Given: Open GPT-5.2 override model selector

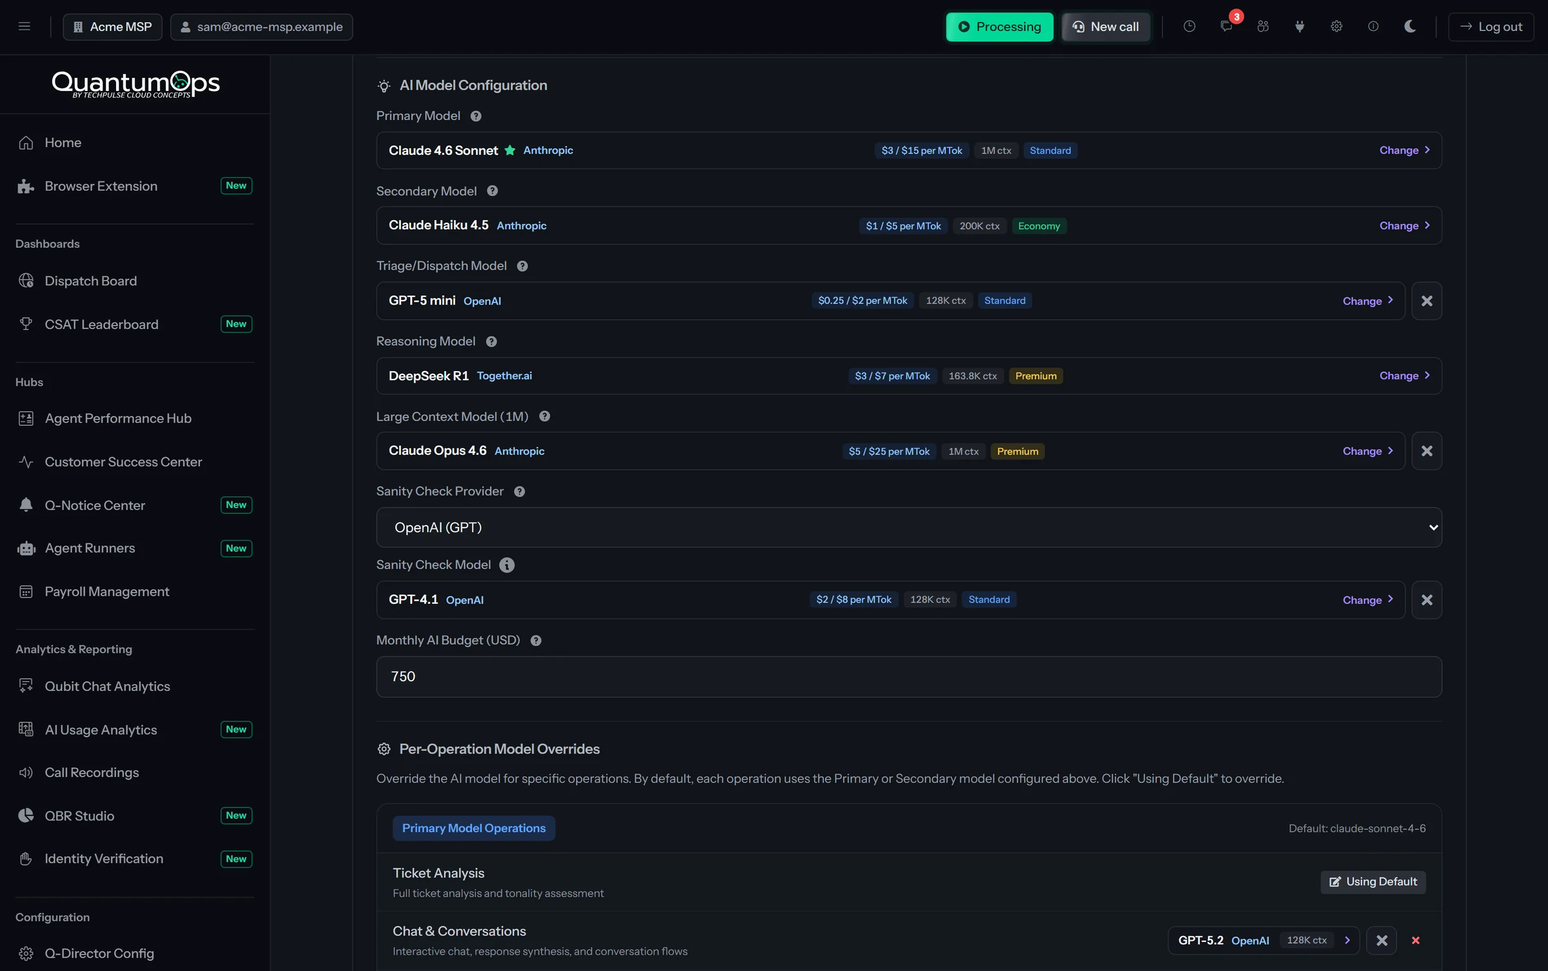Looking at the screenshot, I should [x=1264, y=941].
